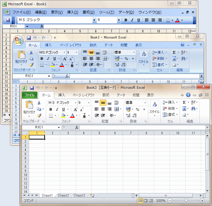Click Font Color red A in Book3 window
The height and width of the screenshot is (206, 212).
pos(72,116)
